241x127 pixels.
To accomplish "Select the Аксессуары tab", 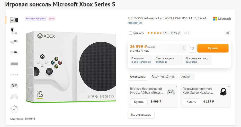I will (x=138, y=77).
